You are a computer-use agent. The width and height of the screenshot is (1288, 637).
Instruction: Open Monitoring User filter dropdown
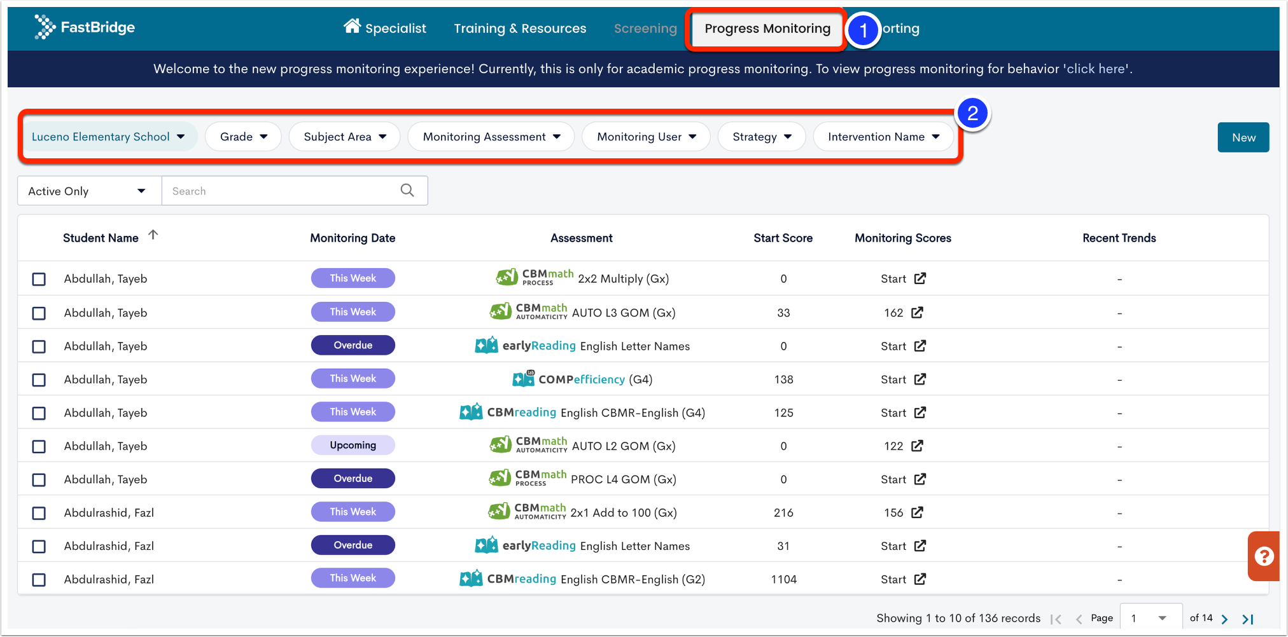647,137
